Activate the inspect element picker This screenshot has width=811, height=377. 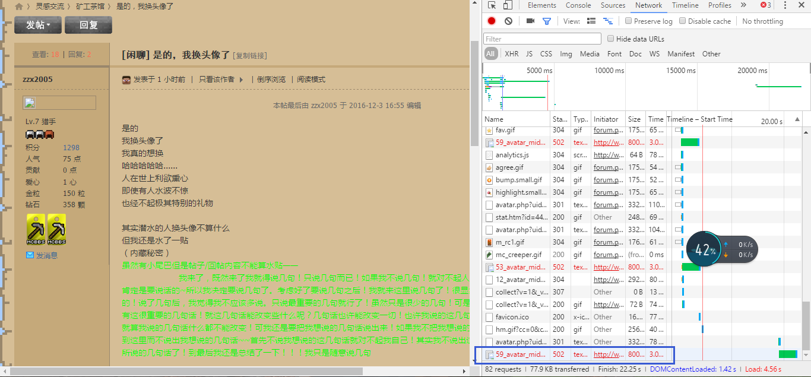coord(492,5)
